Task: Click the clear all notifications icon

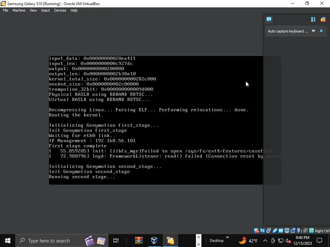Action: [x=323, y=20]
